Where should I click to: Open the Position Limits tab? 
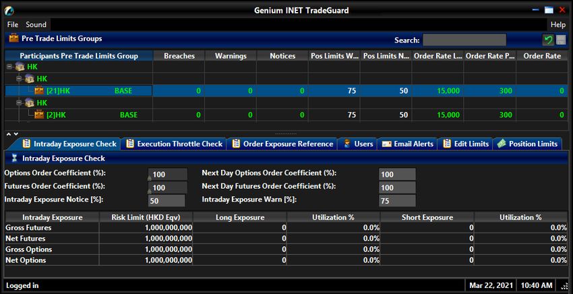click(x=527, y=144)
